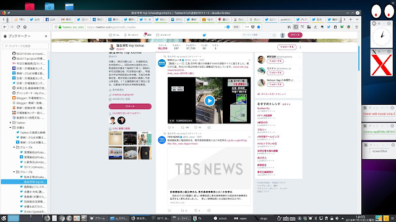396x222 pixels.
Task: Focus the Twitter keyword search box
Action: click(259, 35)
